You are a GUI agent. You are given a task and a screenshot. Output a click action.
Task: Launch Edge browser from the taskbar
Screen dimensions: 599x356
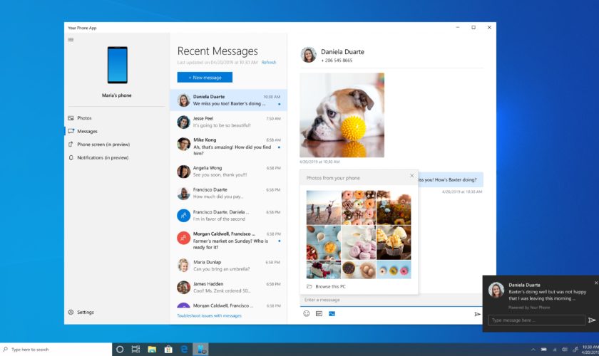(x=184, y=349)
